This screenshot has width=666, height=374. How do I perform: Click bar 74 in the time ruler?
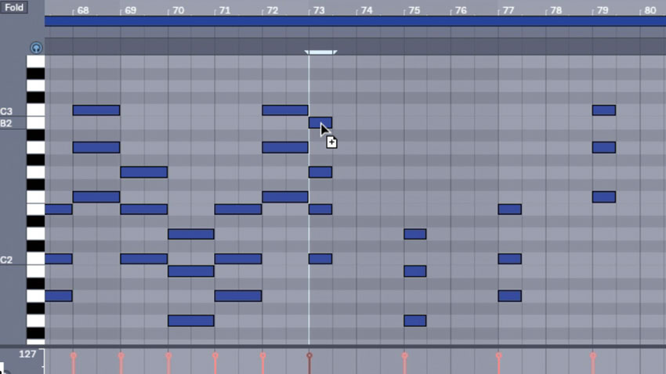pos(367,10)
